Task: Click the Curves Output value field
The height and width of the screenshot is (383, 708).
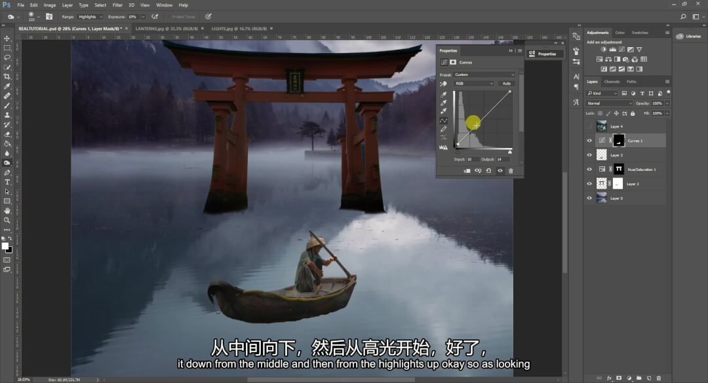Action: coord(502,159)
